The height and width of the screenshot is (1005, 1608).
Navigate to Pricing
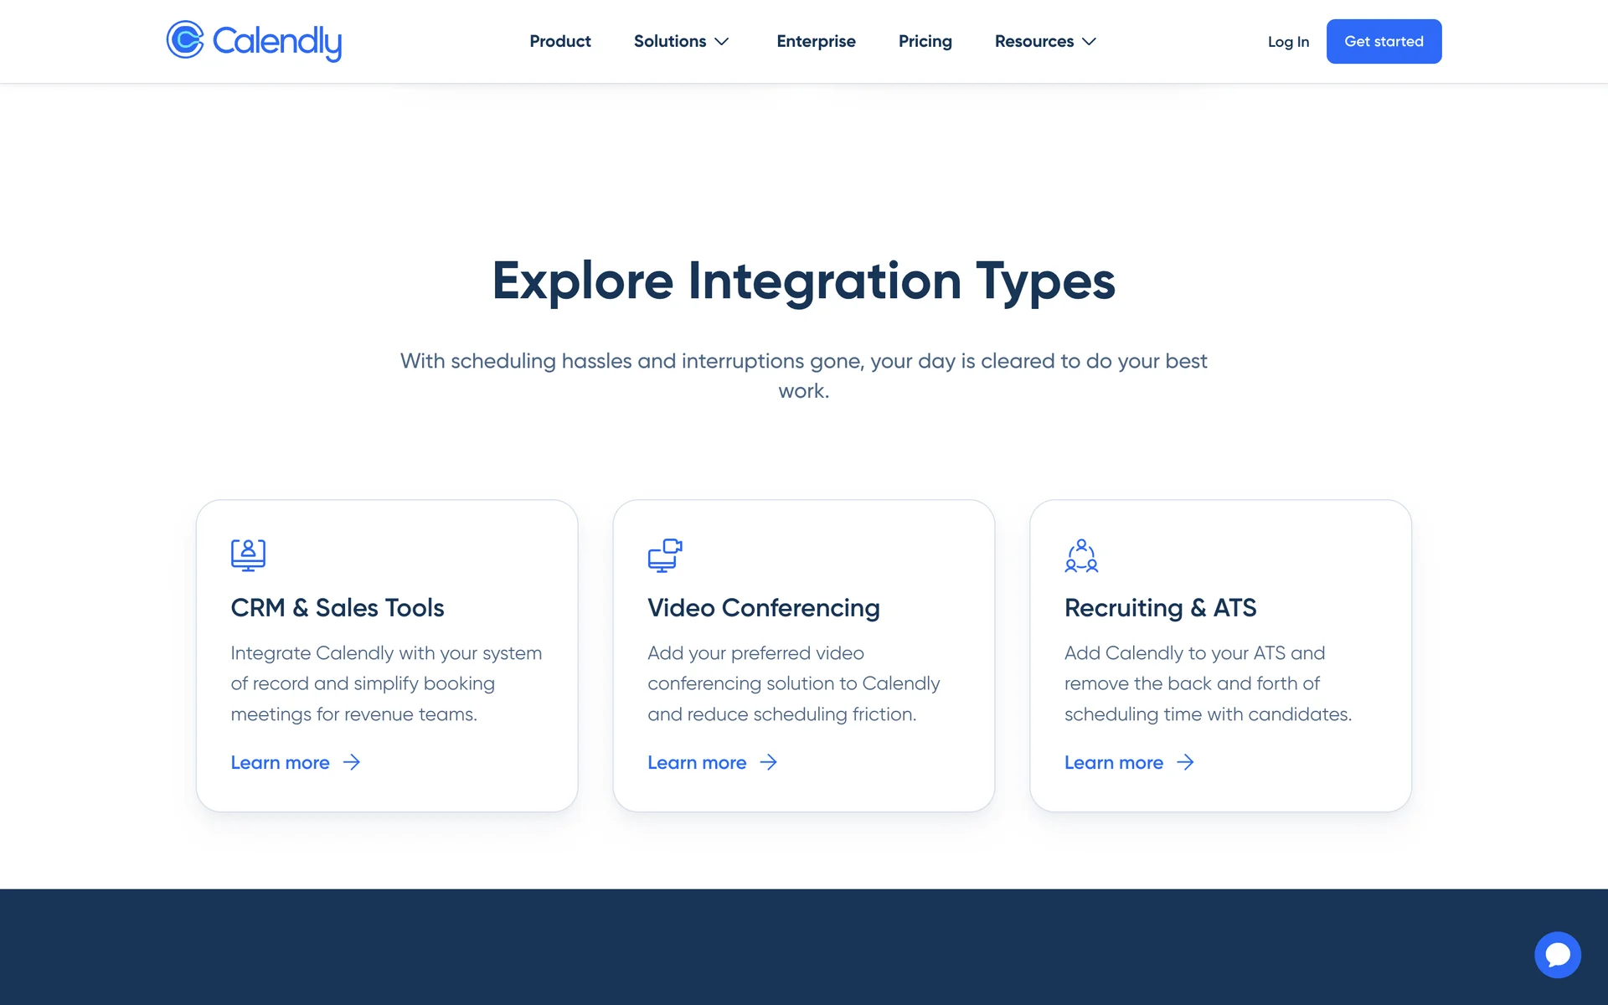coord(925,41)
